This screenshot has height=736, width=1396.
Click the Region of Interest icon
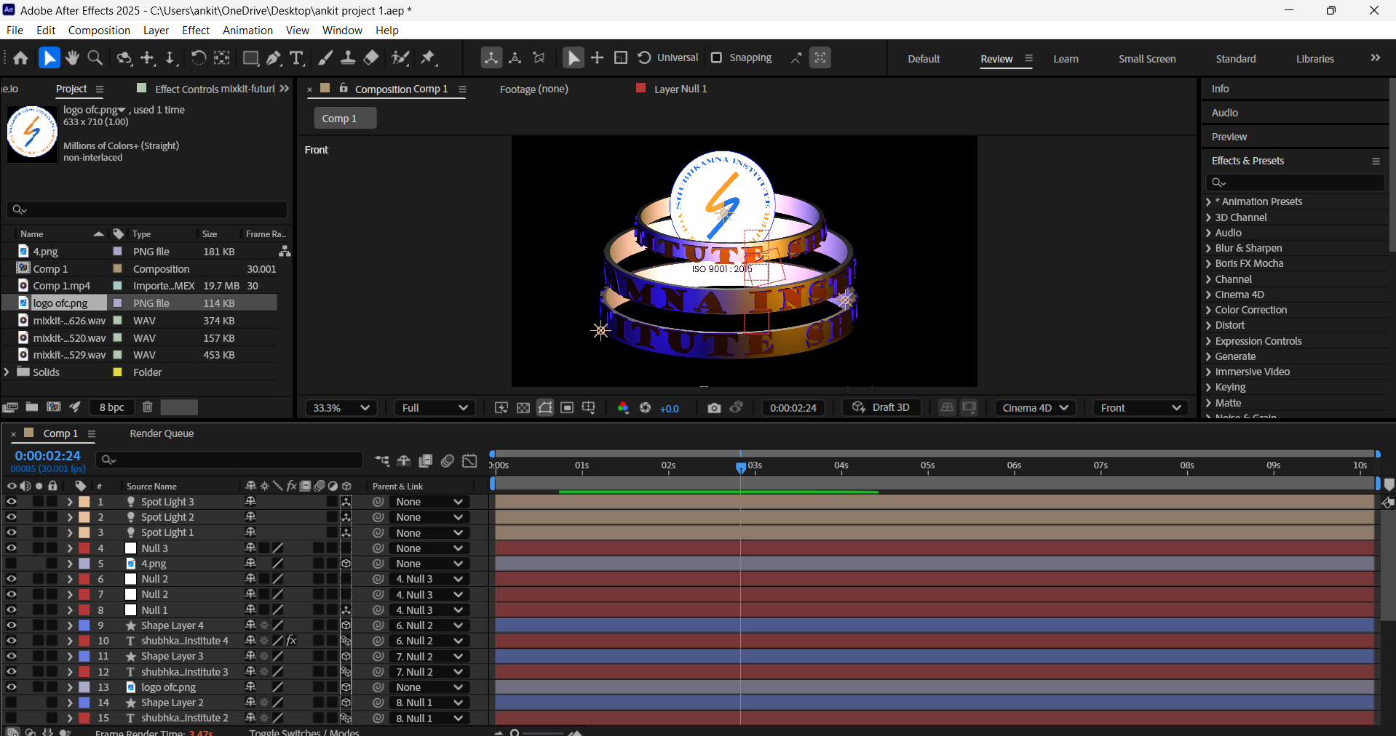pos(567,408)
